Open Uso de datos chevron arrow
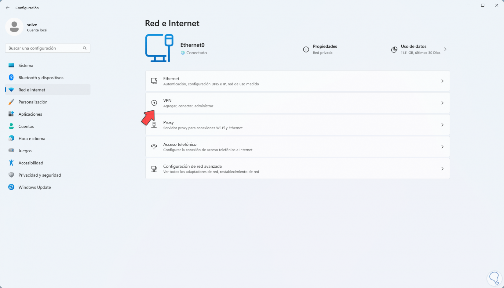Viewport: 504px width, 288px height. click(x=445, y=49)
